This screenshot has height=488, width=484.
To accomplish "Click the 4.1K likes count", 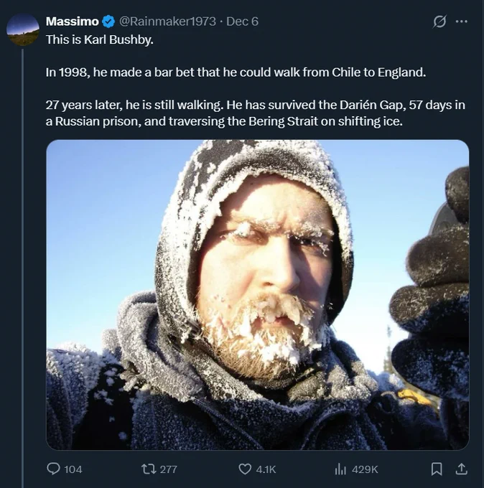I will pyautogui.click(x=266, y=469).
